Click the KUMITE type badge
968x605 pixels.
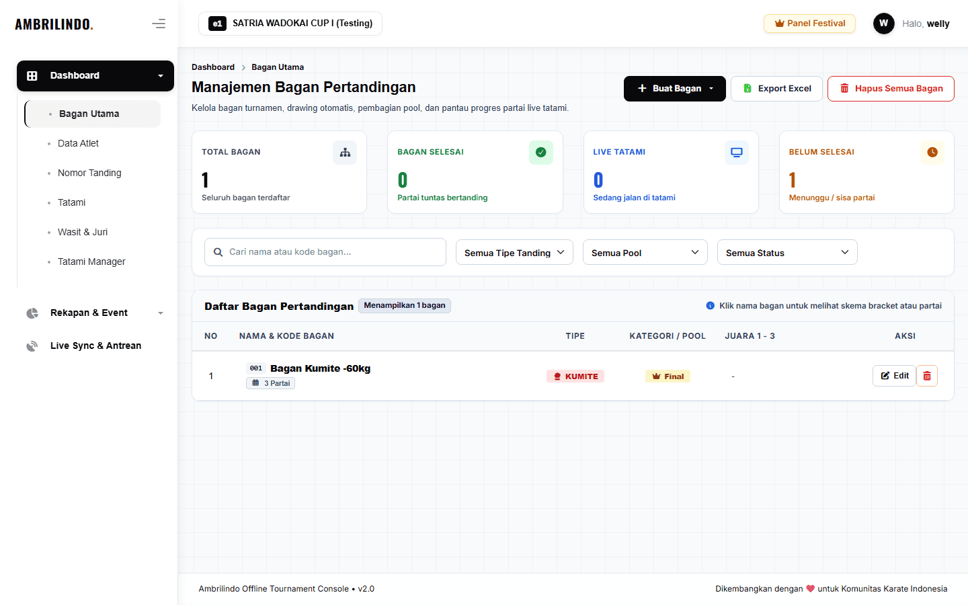click(575, 376)
